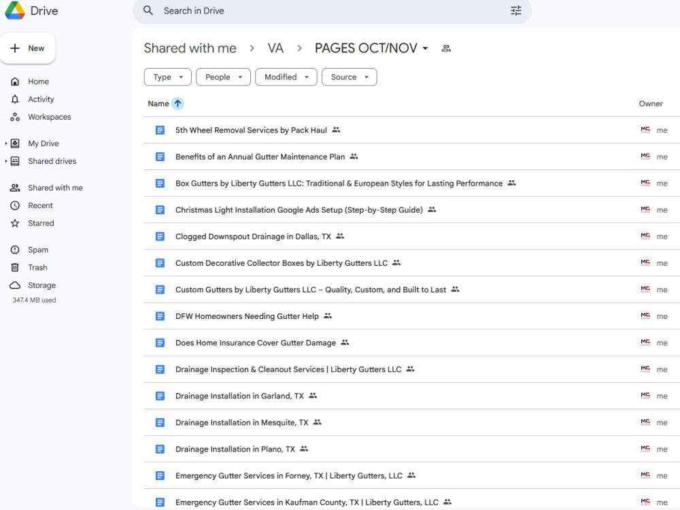Click Docs icon for Clogged Downspout file

160,237
